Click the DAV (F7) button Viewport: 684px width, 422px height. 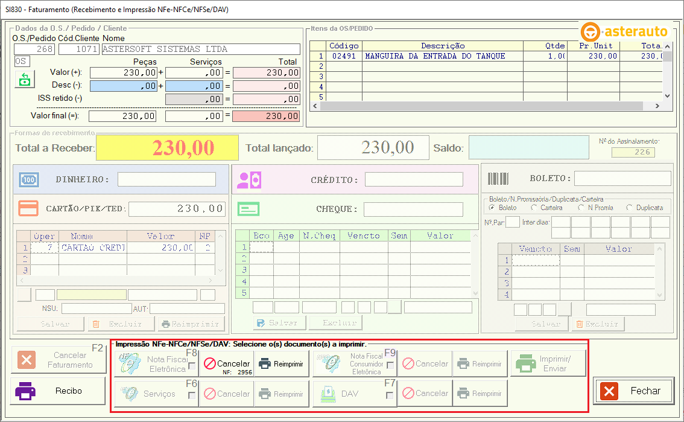click(x=355, y=394)
